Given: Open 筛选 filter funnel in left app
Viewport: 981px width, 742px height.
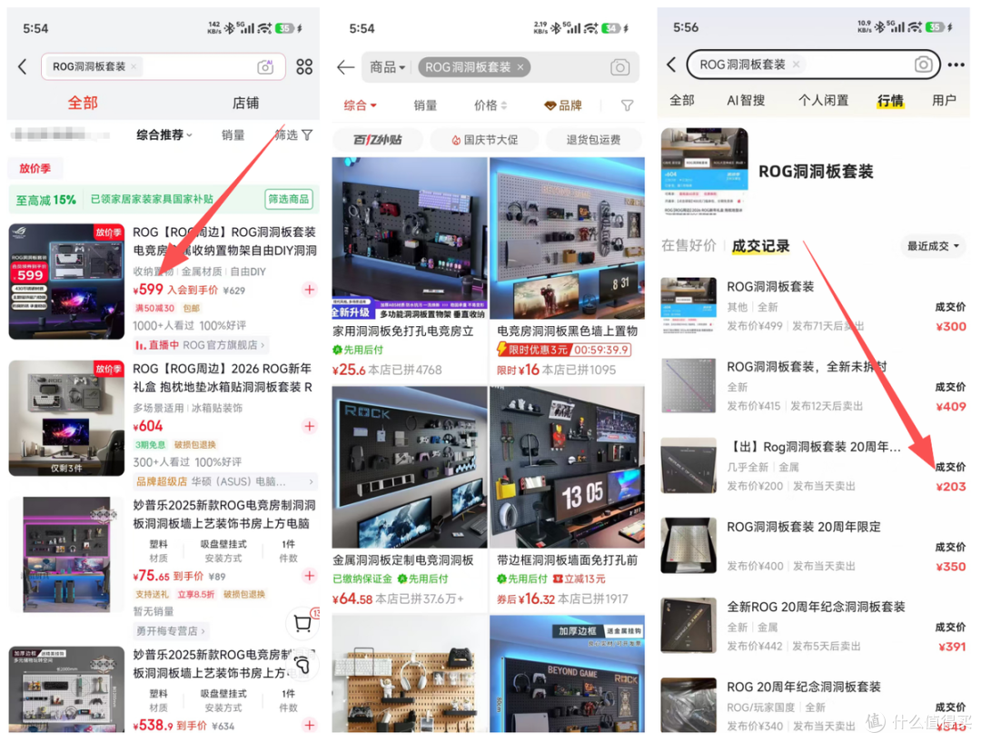Looking at the screenshot, I should [294, 135].
